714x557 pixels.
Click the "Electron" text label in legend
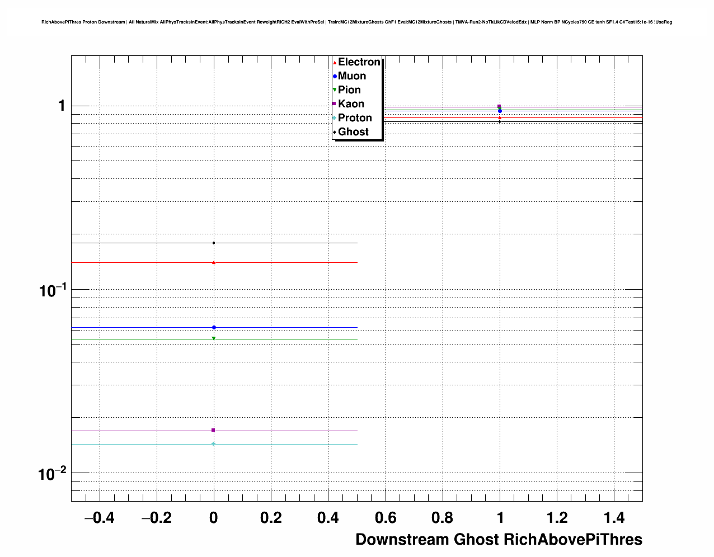359,62
